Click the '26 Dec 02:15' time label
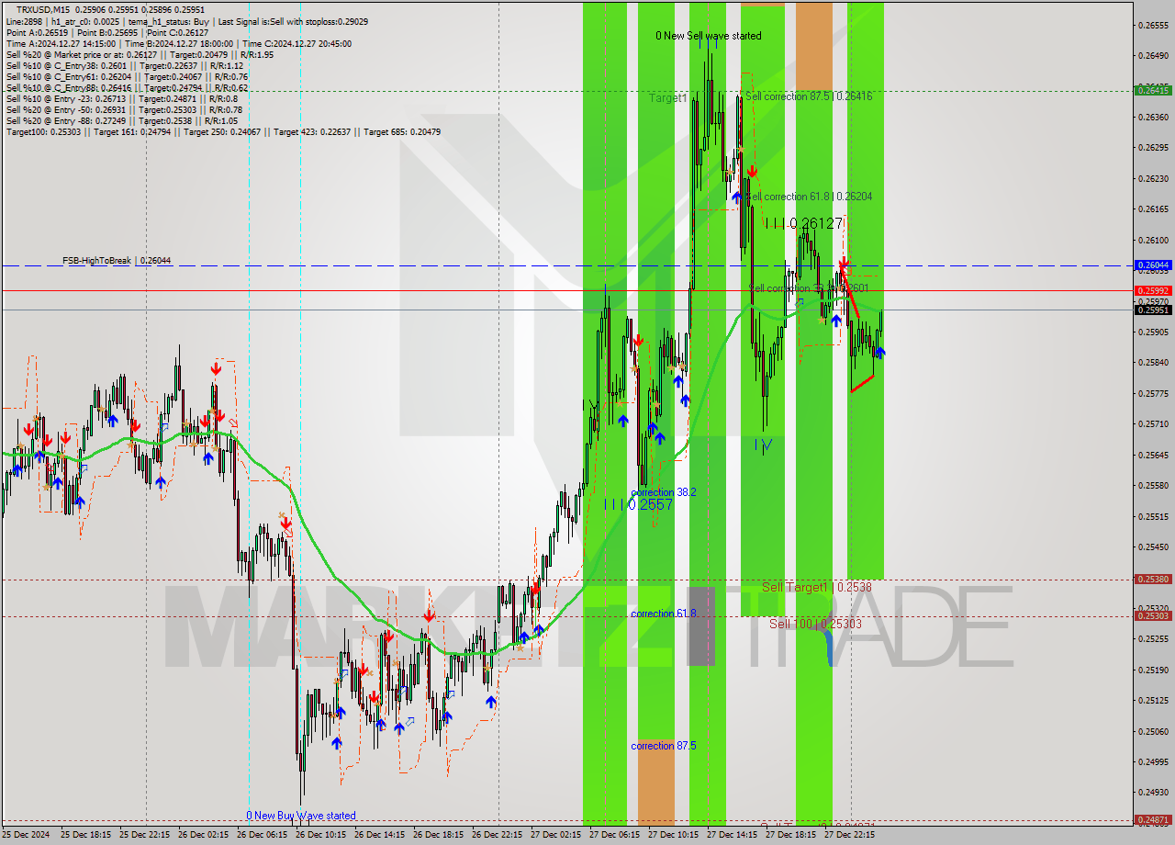This screenshot has height=845, width=1175. coord(203,836)
